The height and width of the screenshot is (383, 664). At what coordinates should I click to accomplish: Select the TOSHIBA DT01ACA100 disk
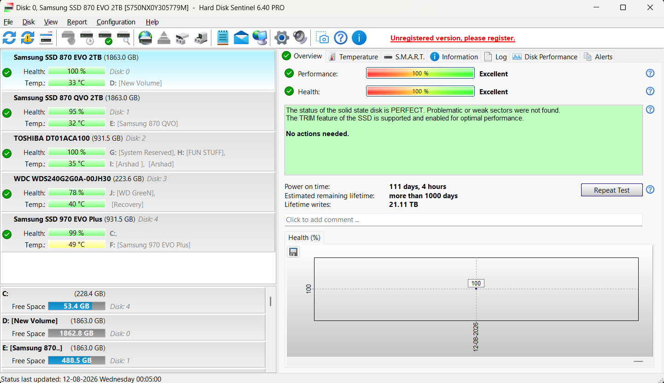[x=138, y=151]
